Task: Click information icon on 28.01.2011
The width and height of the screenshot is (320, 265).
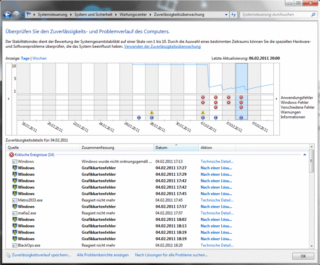Action: tap(152, 117)
